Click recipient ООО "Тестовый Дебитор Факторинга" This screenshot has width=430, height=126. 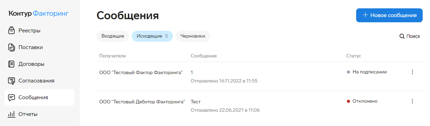[142, 102]
